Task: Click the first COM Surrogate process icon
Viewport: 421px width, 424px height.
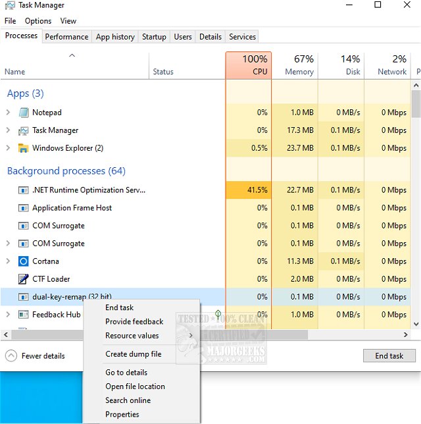Action: 24,226
